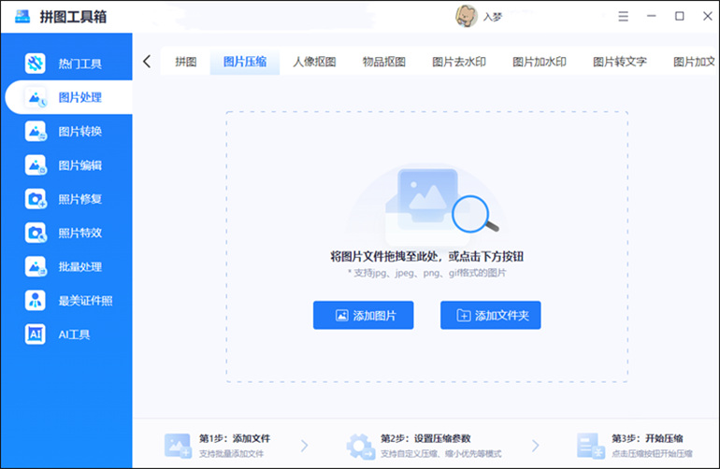Viewport: 720px width, 469px height.
Task: Click the step 2 gear settings icon
Action: tap(360, 446)
